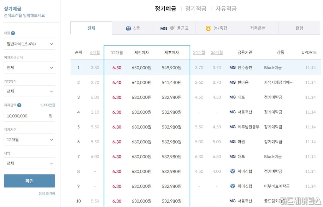Select the 저축은행 tab
The height and width of the screenshot is (207, 323).
(x=258, y=28)
